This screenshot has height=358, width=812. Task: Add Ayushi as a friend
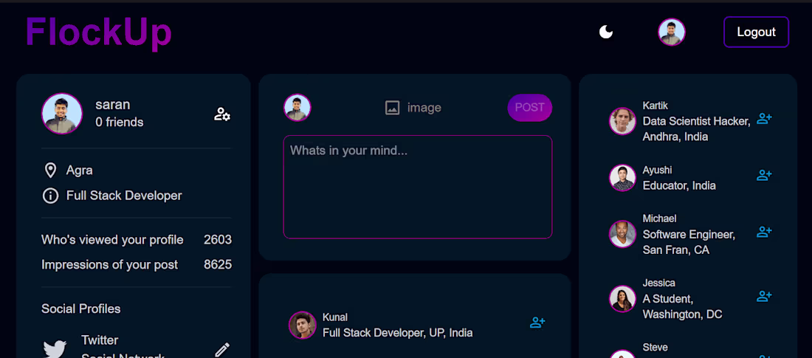click(764, 176)
